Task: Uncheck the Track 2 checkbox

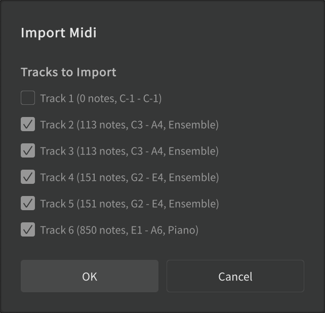Action: pos(28,124)
